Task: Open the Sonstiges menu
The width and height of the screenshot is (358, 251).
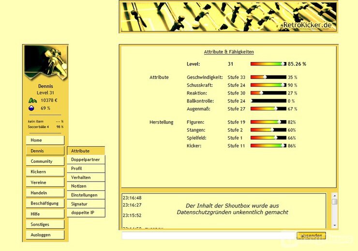Action: click(x=45, y=224)
